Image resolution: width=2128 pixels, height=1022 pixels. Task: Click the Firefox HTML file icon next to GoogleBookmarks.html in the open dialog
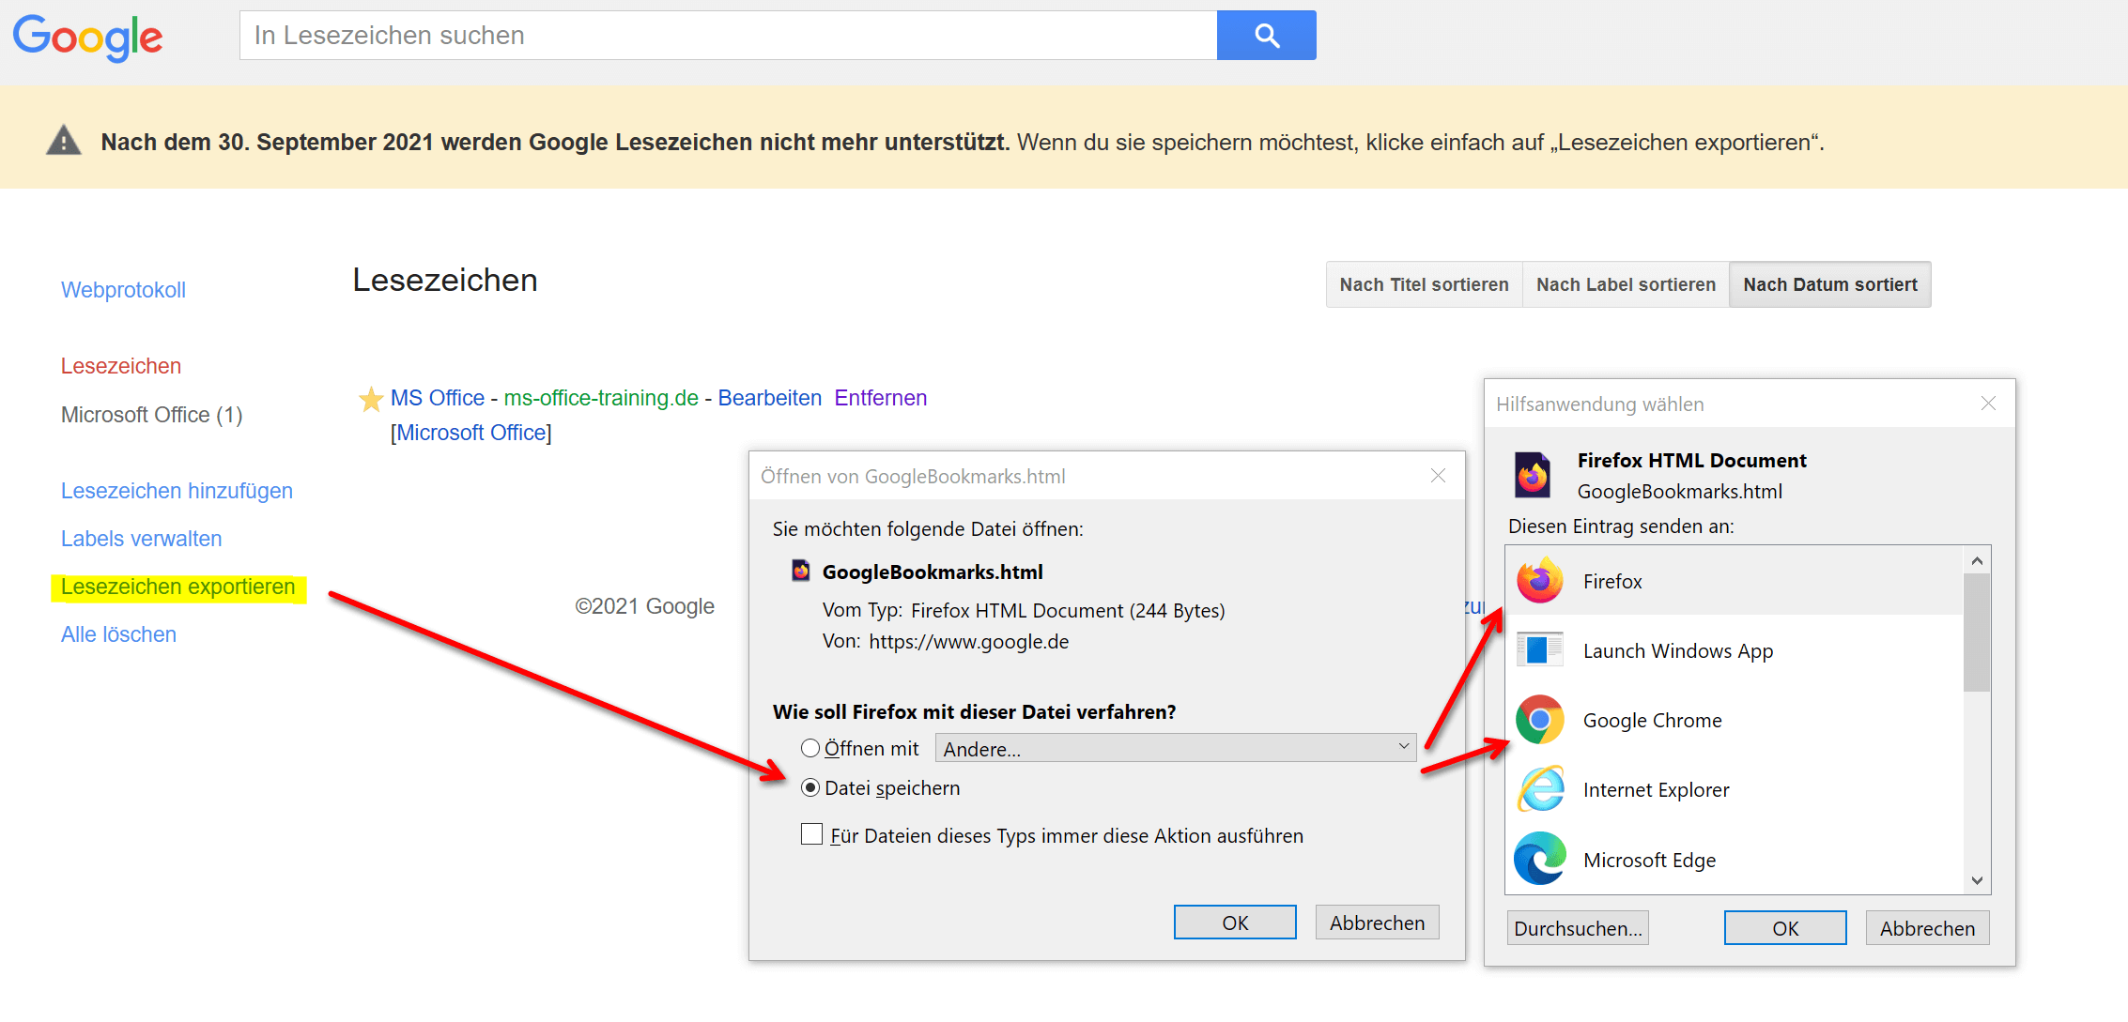pyautogui.click(x=801, y=571)
